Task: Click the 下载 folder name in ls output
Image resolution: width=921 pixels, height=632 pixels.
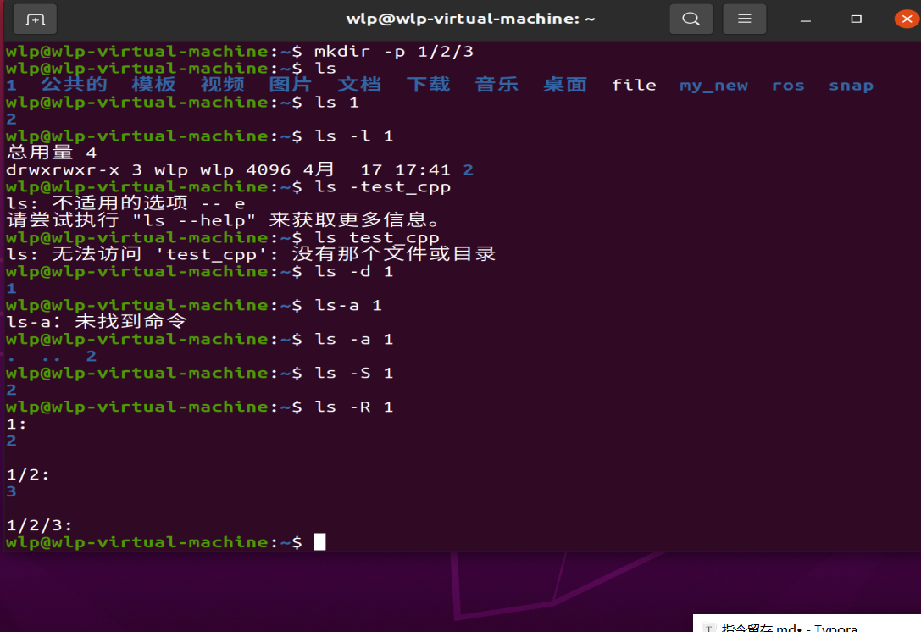Action: [x=428, y=85]
